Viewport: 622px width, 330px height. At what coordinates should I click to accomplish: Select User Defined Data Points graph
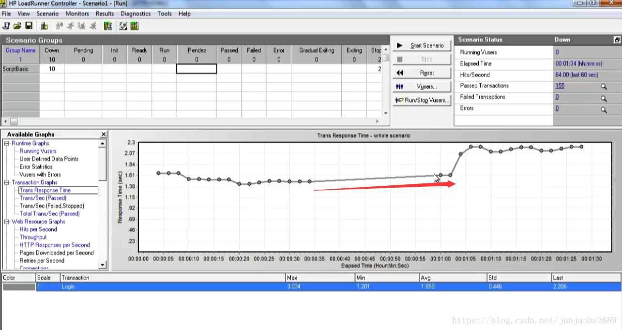(x=49, y=159)
